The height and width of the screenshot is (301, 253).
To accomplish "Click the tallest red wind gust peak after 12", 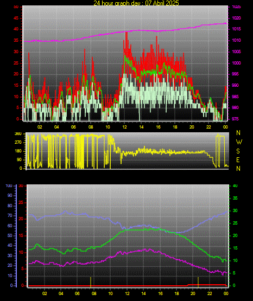I will tap(126, 34).
